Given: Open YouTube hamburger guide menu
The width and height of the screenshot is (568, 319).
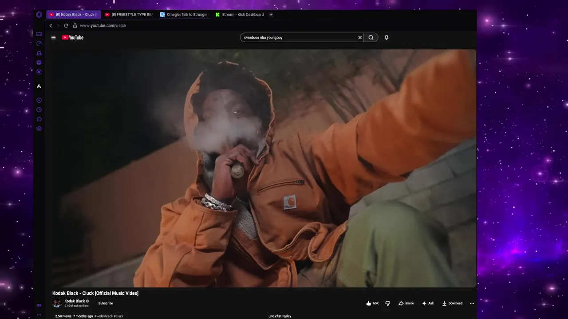Looking at the screenshot, I should tap(53, 38).
